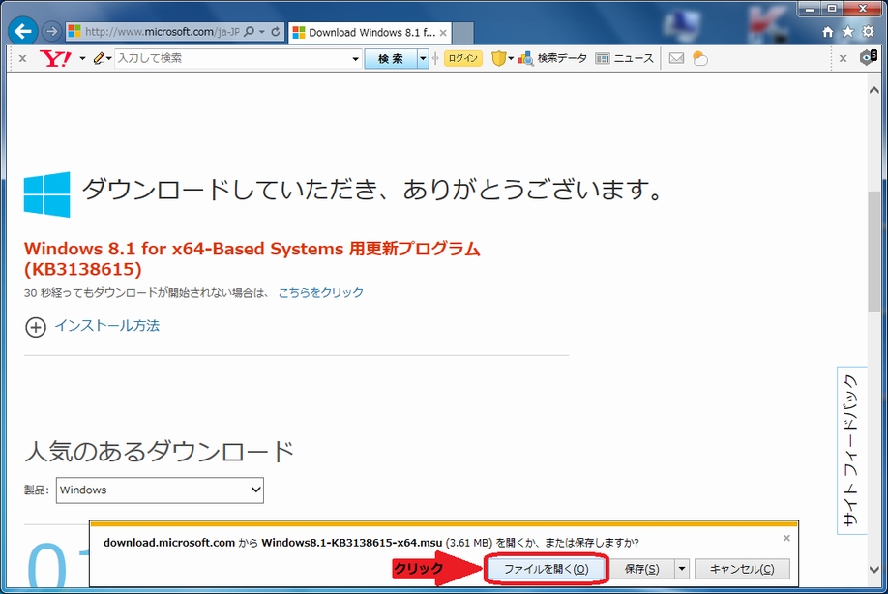This screenshot has width=888, height=594.
Task: Open ニュース in the Yahoo toolbar
Action: tap(625, 58)
